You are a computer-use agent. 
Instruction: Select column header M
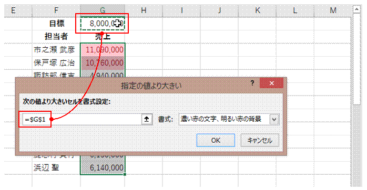click(333, 10)
